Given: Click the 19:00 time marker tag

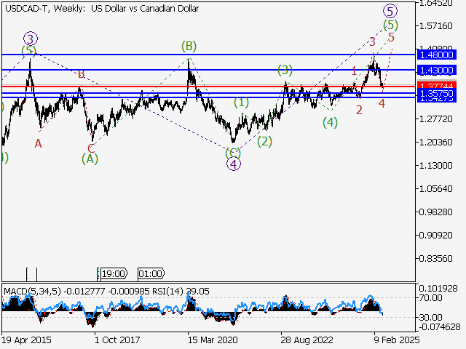Looking at the screenshot, I should 114,274.
